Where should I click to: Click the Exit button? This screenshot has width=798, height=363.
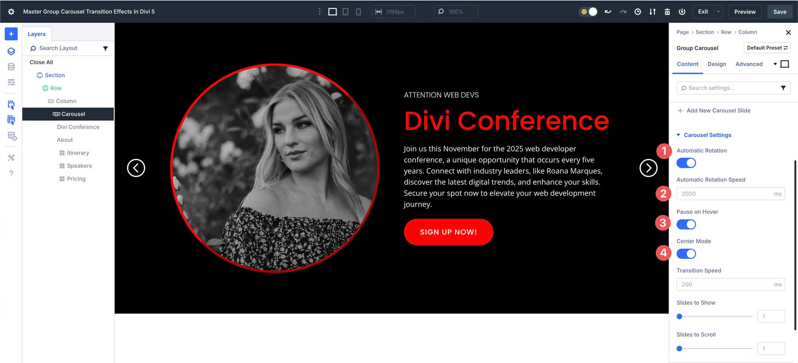click(x=703, y=12)
